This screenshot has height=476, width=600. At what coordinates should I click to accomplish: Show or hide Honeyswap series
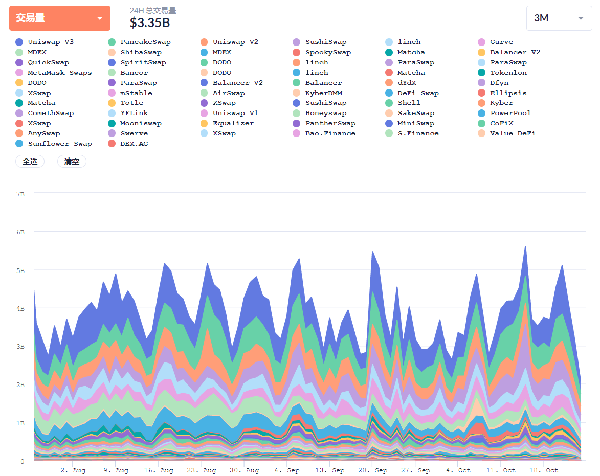(x=320, y=113)
